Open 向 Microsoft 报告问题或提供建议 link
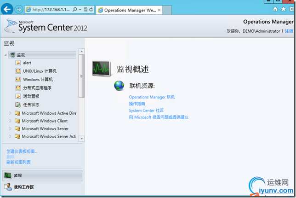Viewport: 296px width, 198px height. pyautogui.click(x=159, y=117)
